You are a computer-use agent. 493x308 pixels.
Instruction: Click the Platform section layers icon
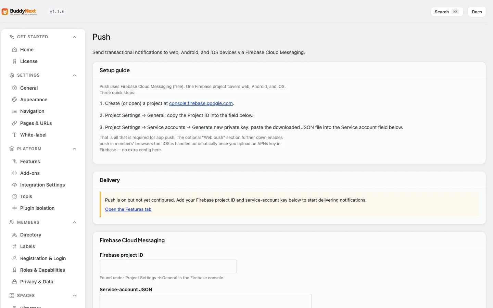(x=12, y=149)
